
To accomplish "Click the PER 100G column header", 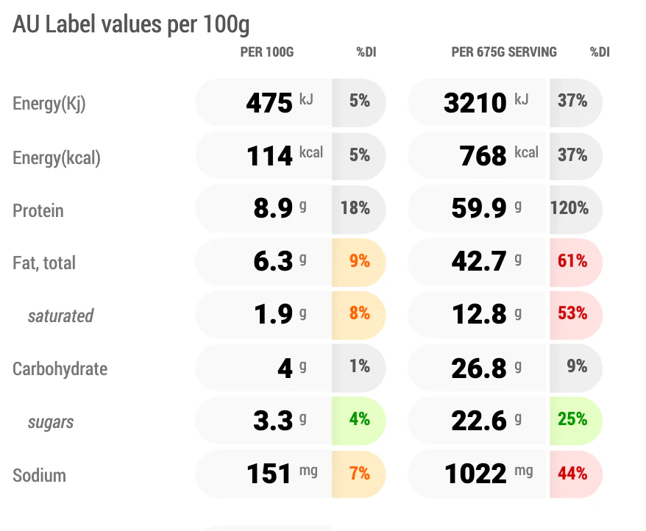I will (x=267, y=52).
